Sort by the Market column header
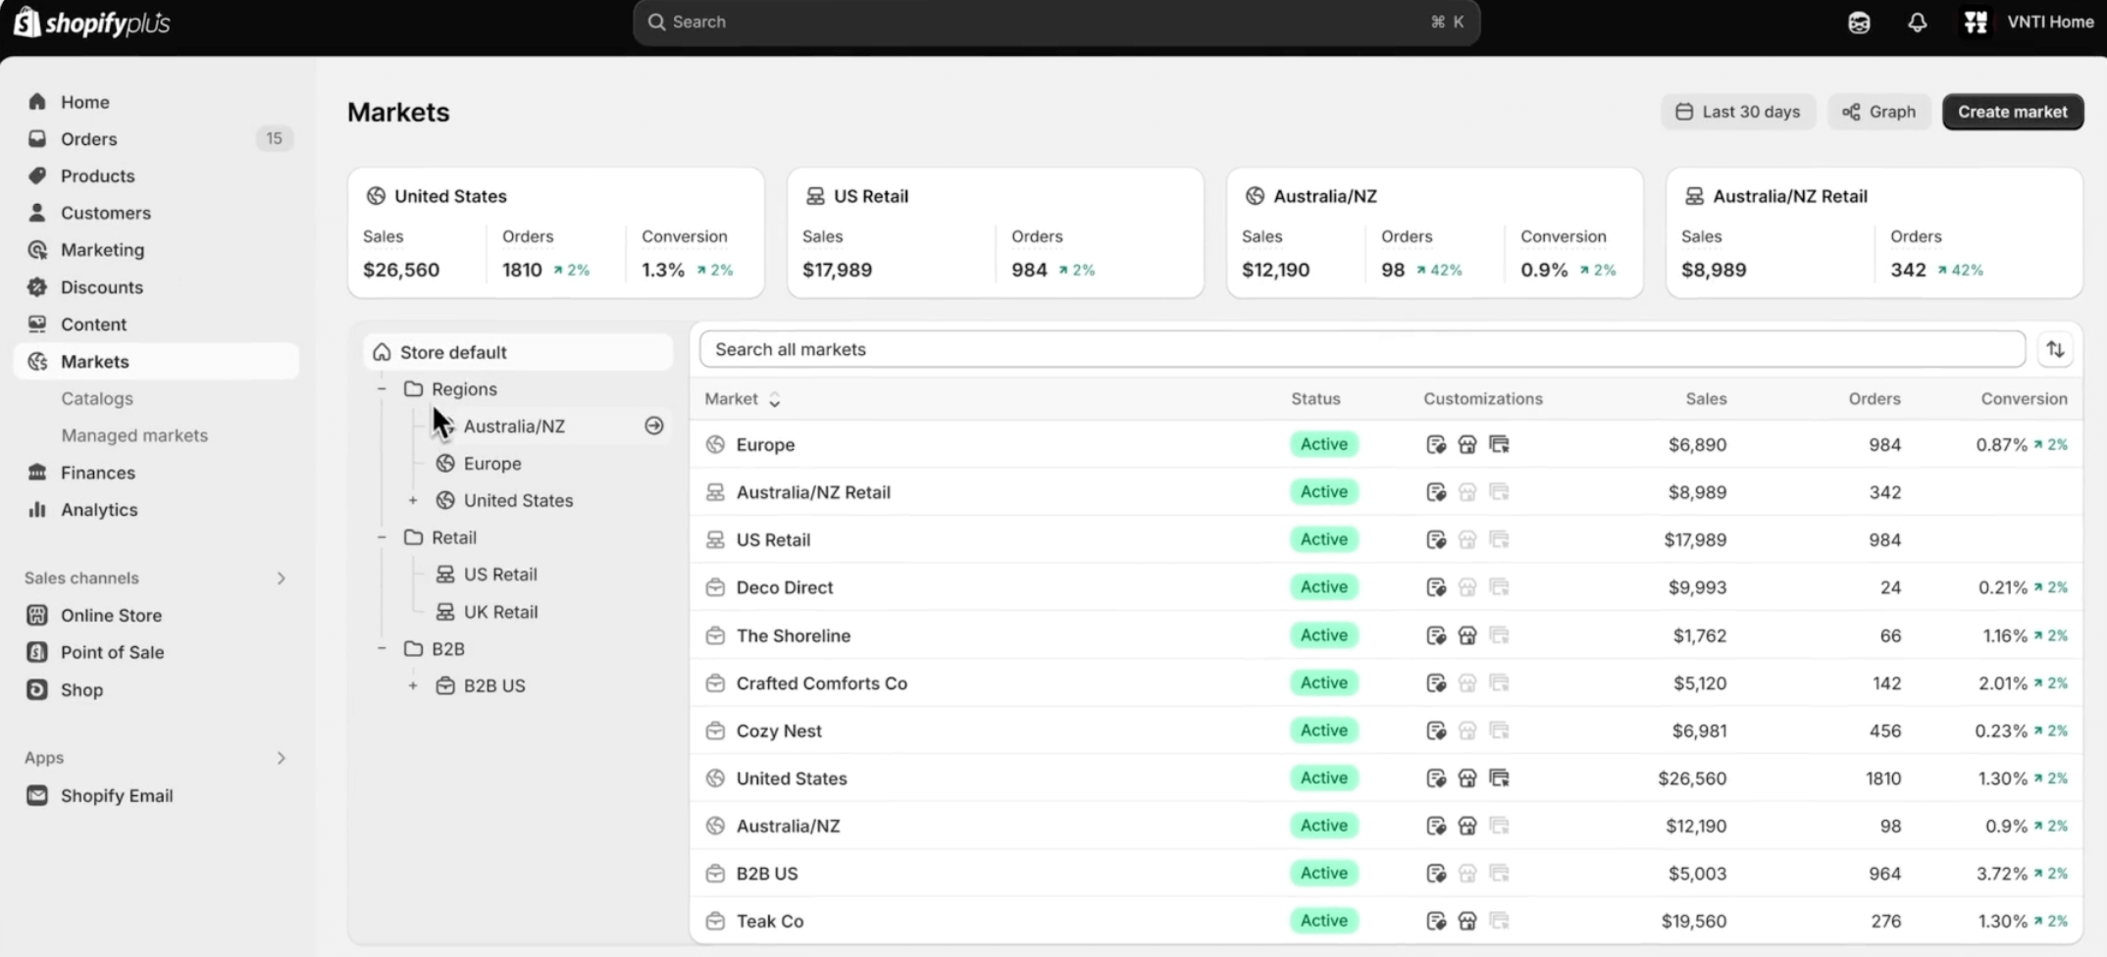The width and height of the screenshot is (2107, 957). pyautogui.click(x=742, y=399)
